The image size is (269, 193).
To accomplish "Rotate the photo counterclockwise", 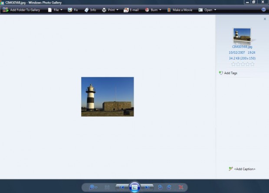I will pyautogui.click(x=160, y=187).
